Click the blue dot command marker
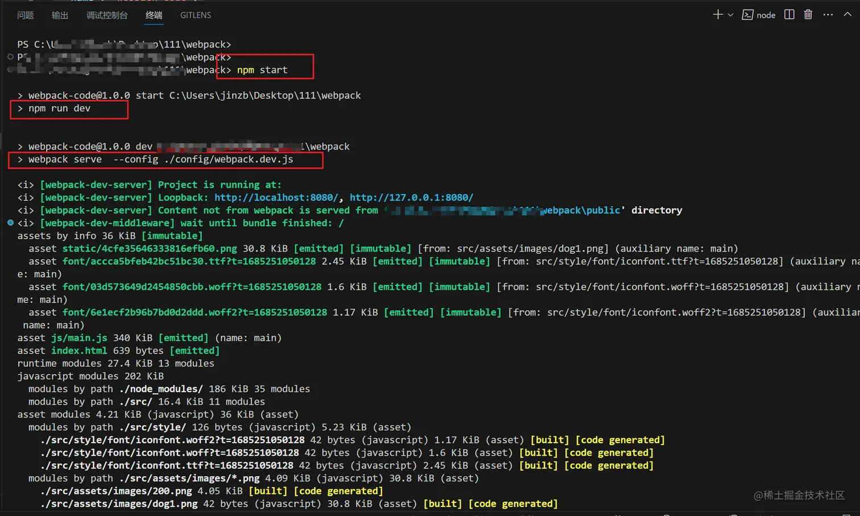 pyautogui.click(x=10, y=223)
